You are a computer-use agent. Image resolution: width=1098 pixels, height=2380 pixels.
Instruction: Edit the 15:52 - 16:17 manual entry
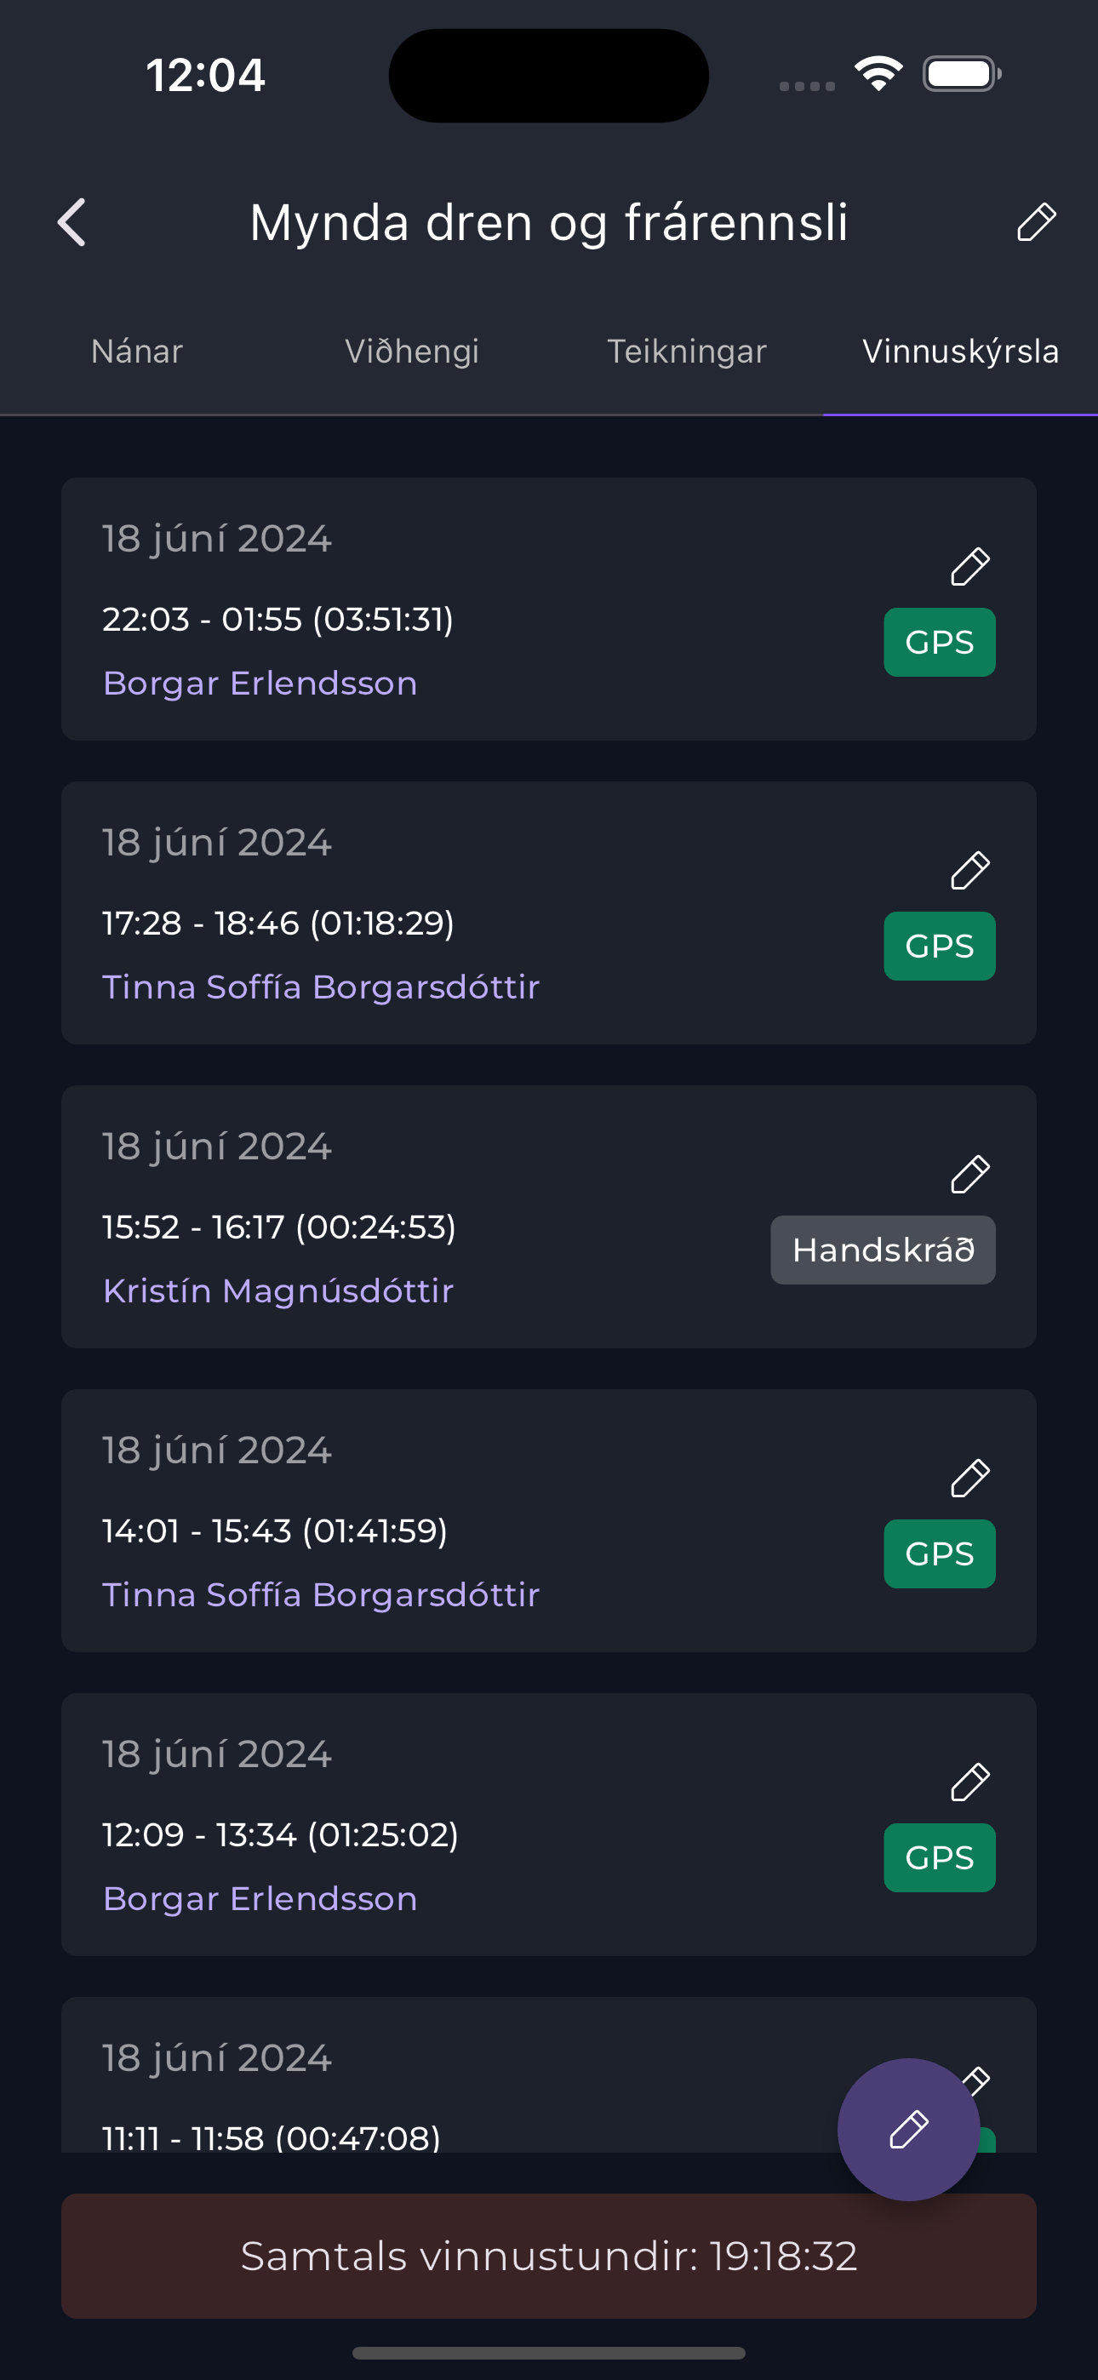tap(970, 1175)
